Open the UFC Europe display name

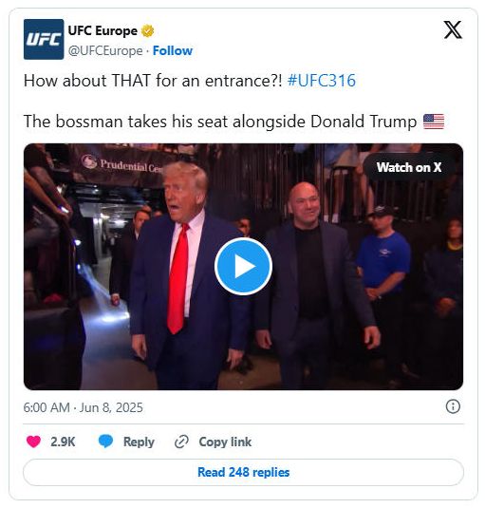click(x=103, y=30)
